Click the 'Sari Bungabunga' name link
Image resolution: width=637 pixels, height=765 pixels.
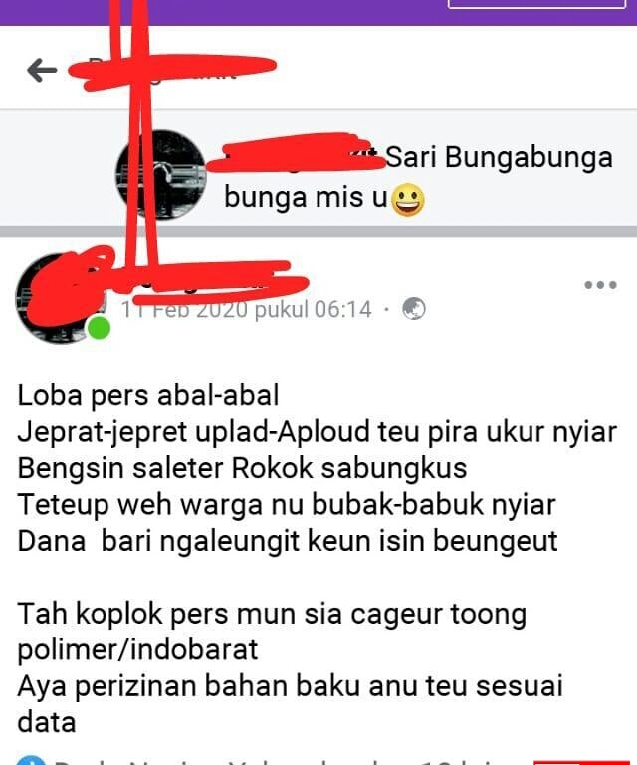pyautogui.click(x=499, y=158)
